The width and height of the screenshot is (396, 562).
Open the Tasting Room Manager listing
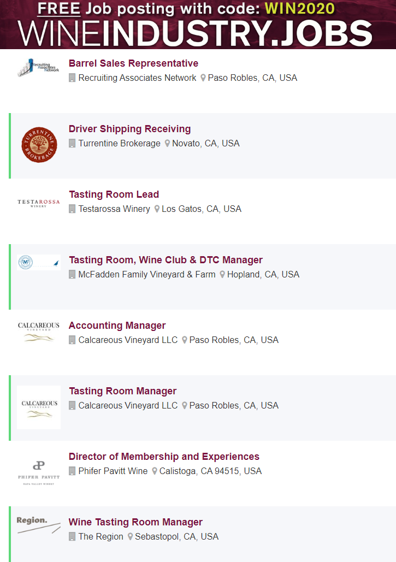122,391
